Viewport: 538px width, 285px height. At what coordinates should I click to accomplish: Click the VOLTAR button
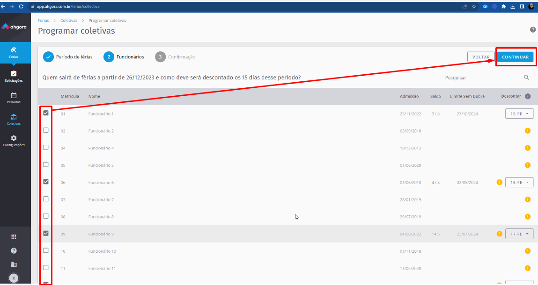[x=481, y=57]
